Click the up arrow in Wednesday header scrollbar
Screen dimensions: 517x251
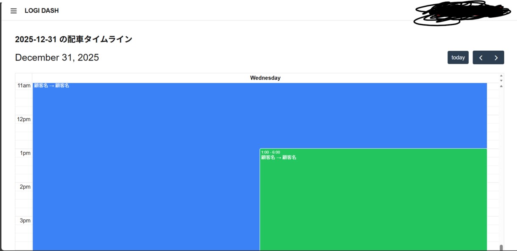pos(501,76)
